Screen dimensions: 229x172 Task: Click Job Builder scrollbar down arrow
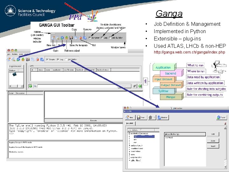tap(226, 167)
